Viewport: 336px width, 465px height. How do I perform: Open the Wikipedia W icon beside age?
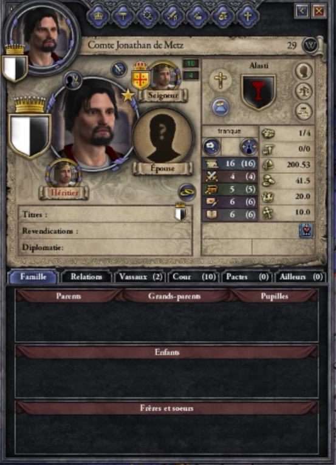(310, 46)
